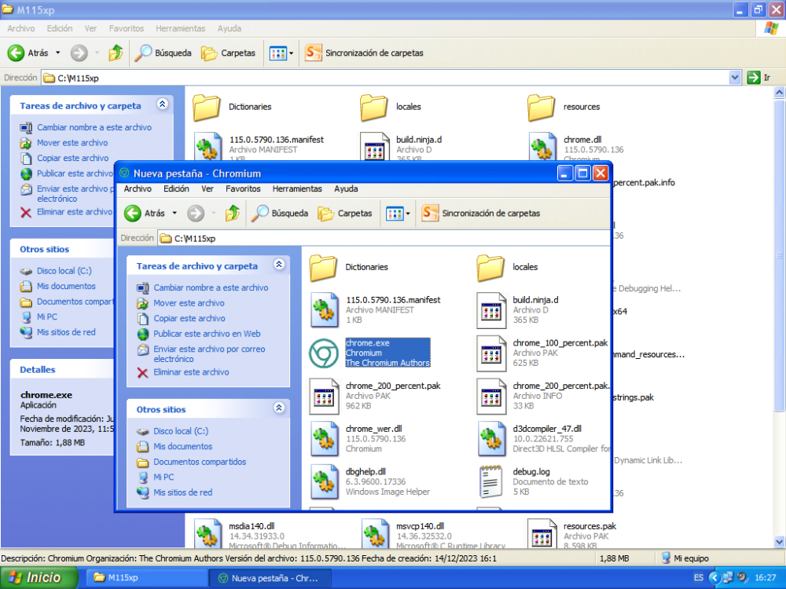The height and width of the screenshot is (589, 786).
Task: Select the msvcp140.dll file
Action: coord(374,535)
